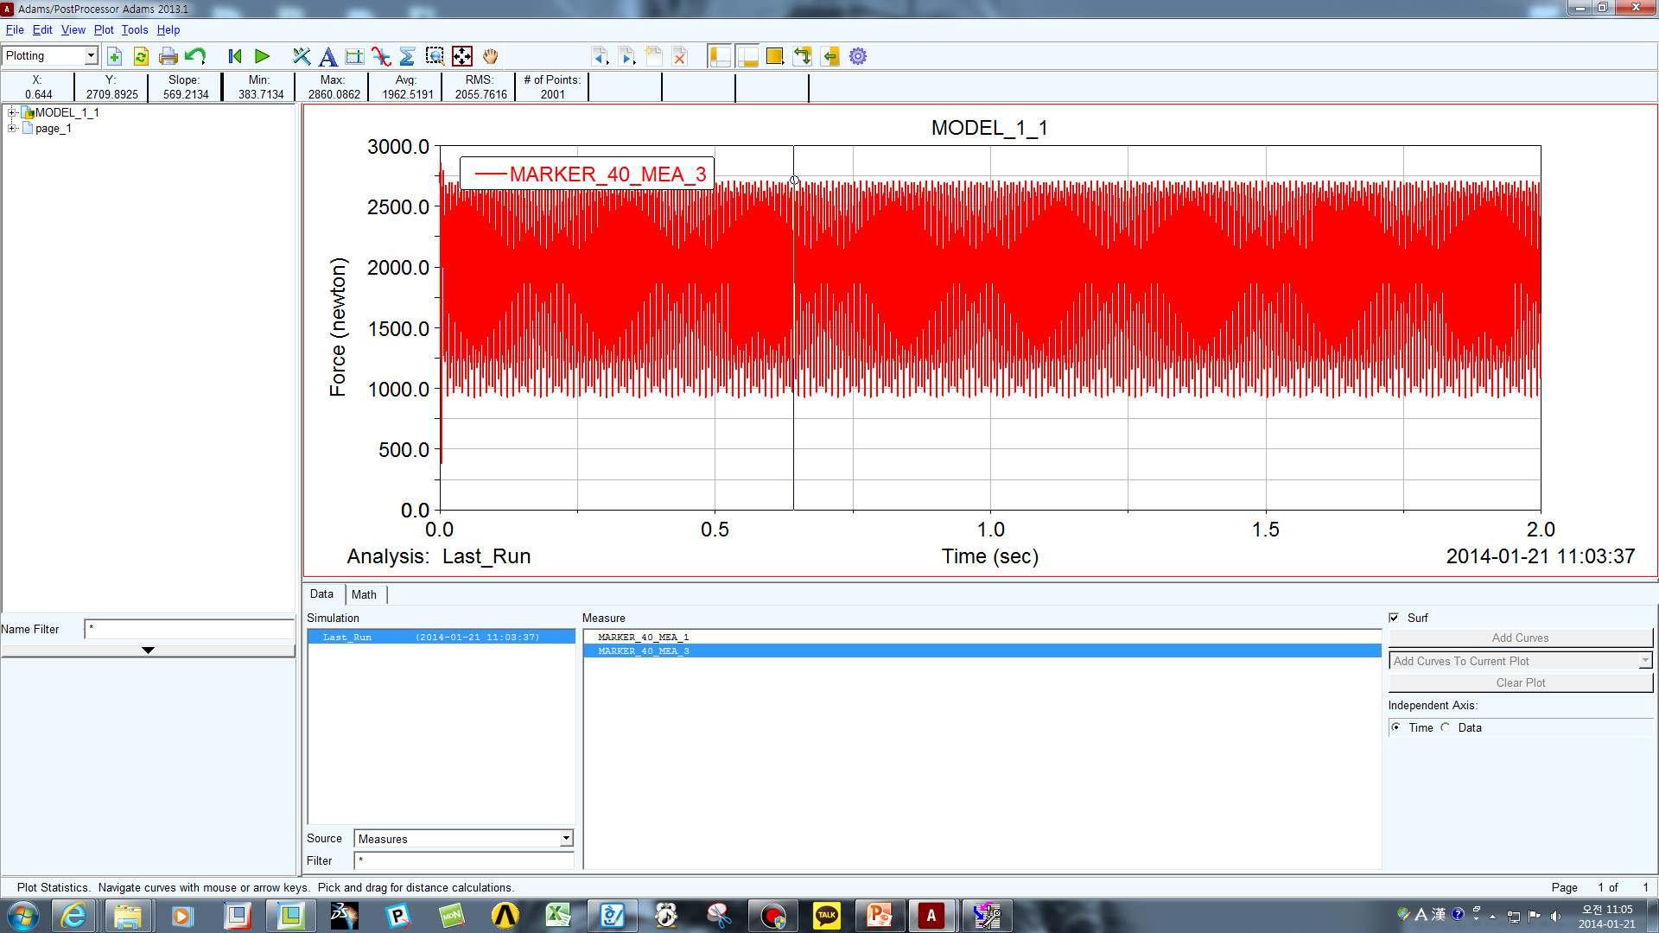Screen dimensions: 1659x933
Task: Select the Pan hand tool
Action: click(490, 56)
